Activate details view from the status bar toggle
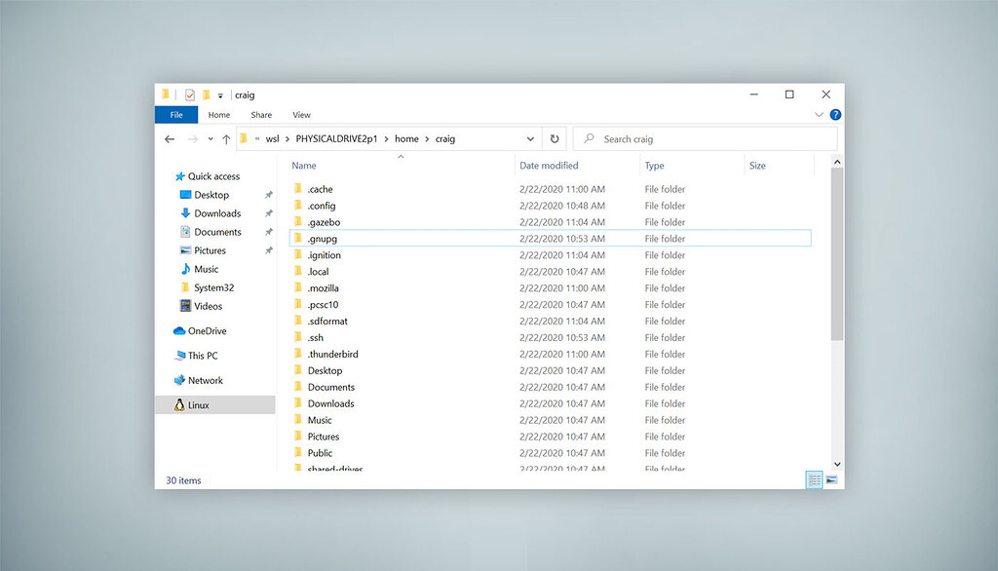 pyautogui.click(x=814, y=479)
